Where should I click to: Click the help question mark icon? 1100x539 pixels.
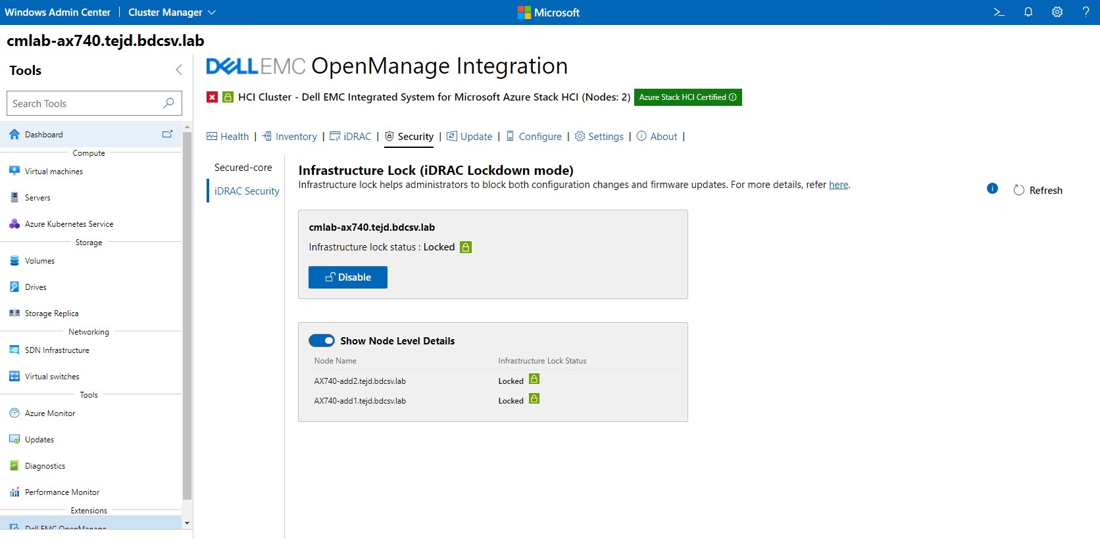pyautogui.click(x=1086, y=12)
